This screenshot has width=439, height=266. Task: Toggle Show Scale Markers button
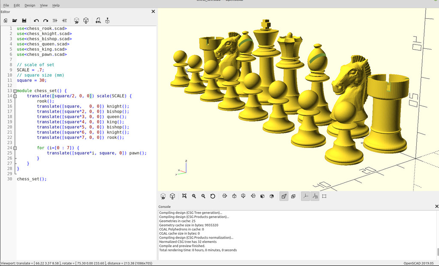[x=315, y=196]
